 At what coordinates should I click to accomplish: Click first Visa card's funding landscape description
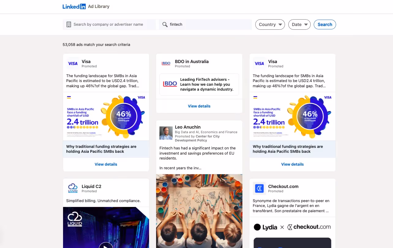click(103, 81)
